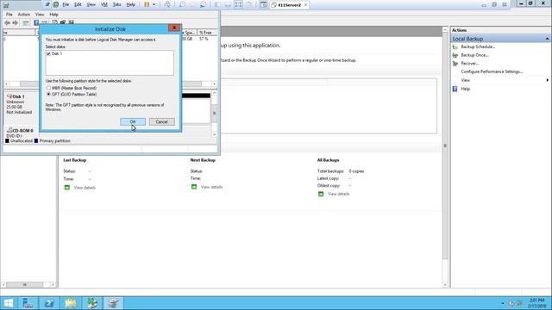Pause the virtual machine
This screenshot has height=310, width=552.
(x=147, y=4)
